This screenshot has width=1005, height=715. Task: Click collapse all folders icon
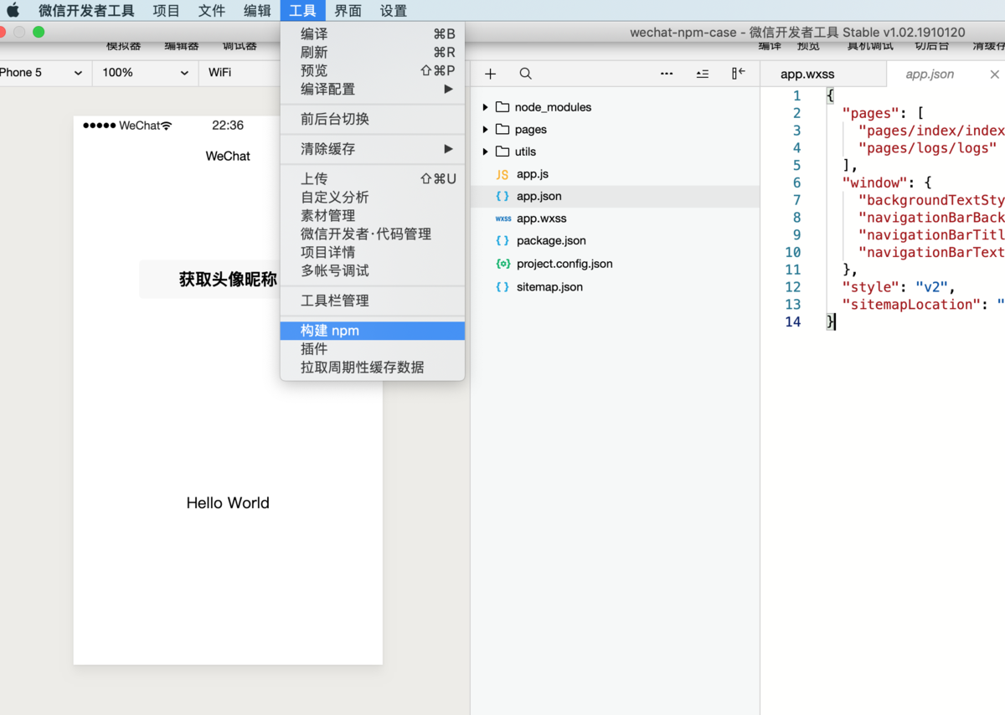tap(702, 74)
